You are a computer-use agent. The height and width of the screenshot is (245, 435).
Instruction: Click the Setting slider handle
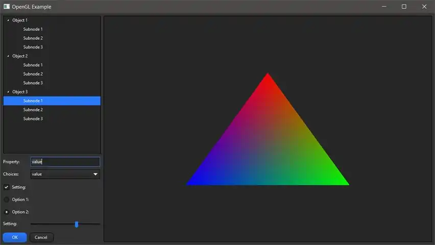[77, 224]
